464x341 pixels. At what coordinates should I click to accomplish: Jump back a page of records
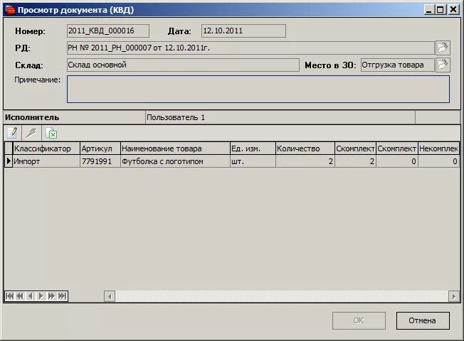click(x=20, y=296)
